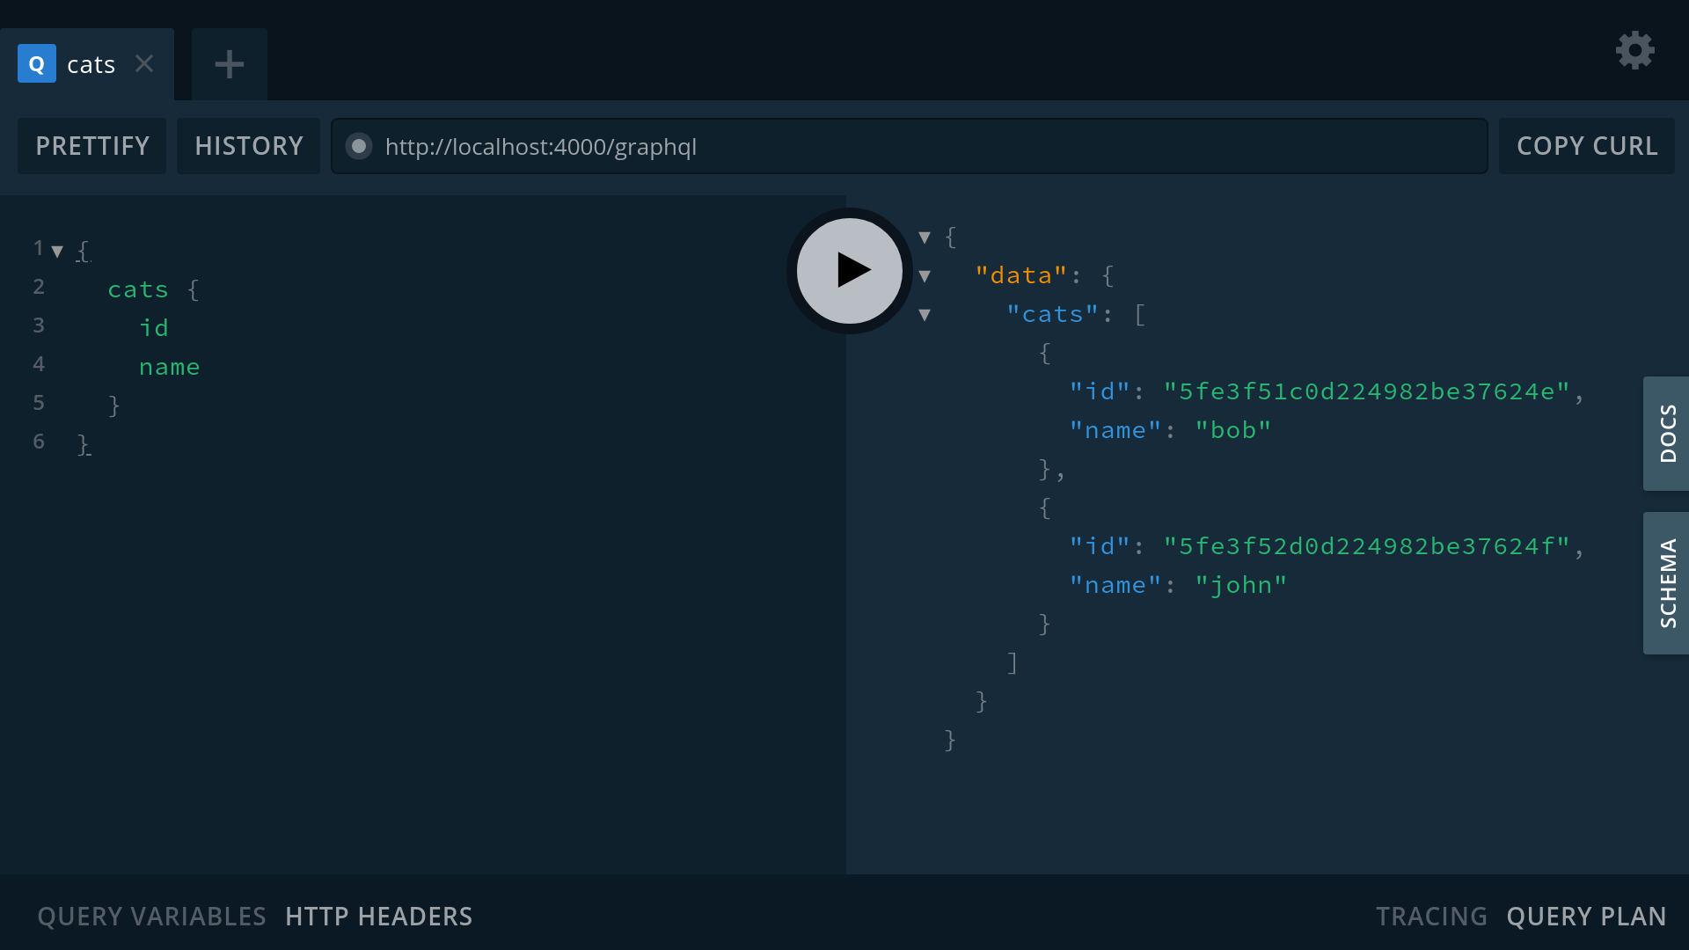Open the settings gear
Image resolution: width=1689 pixels, height=950 pixels.
[x=1634, y=50]
